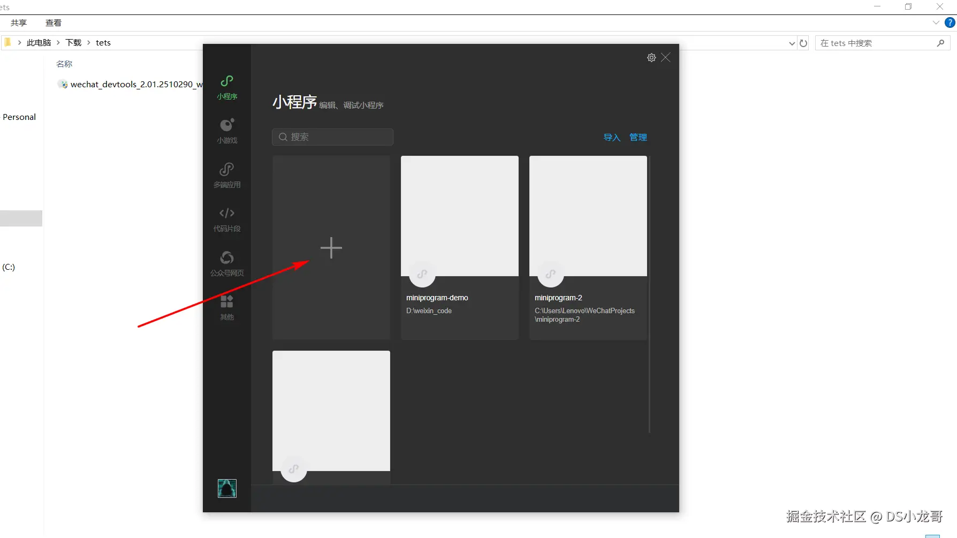Click the 名称 column header in Explorer

[x=64, y=64]
